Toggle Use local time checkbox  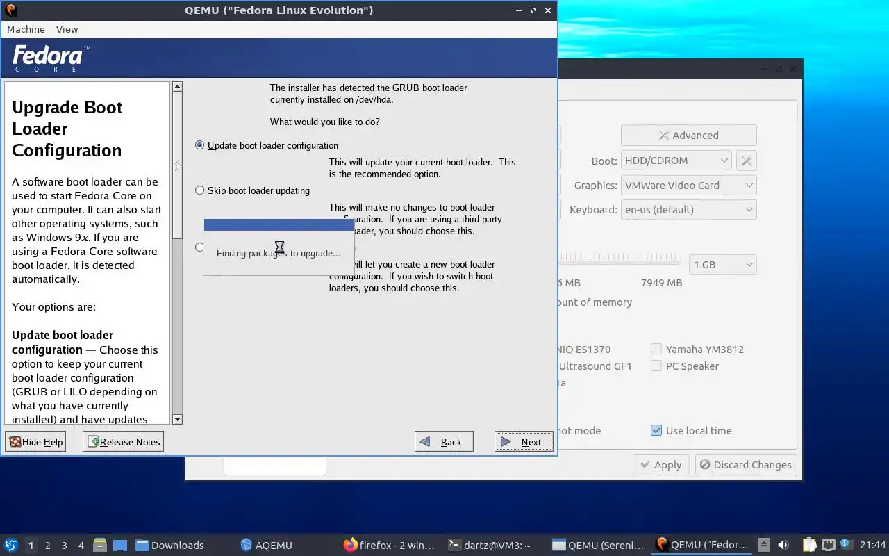tap(656, 430)
